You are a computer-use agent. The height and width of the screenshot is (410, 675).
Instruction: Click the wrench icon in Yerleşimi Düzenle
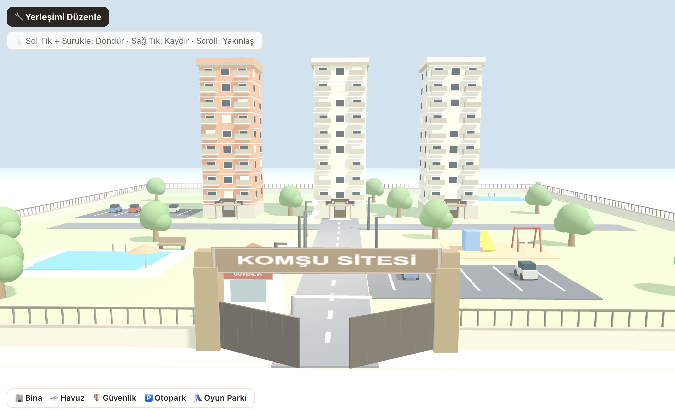[19, 17]
